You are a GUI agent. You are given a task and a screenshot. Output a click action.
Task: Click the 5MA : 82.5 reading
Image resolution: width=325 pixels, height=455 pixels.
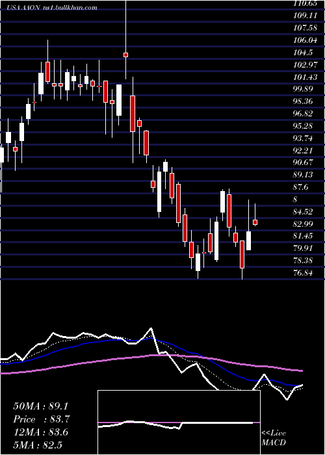(x=38, y=445)
